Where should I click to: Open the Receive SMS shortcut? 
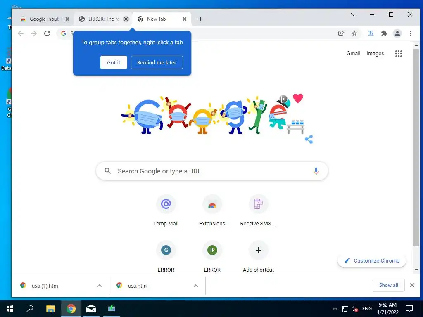point(258,211)
